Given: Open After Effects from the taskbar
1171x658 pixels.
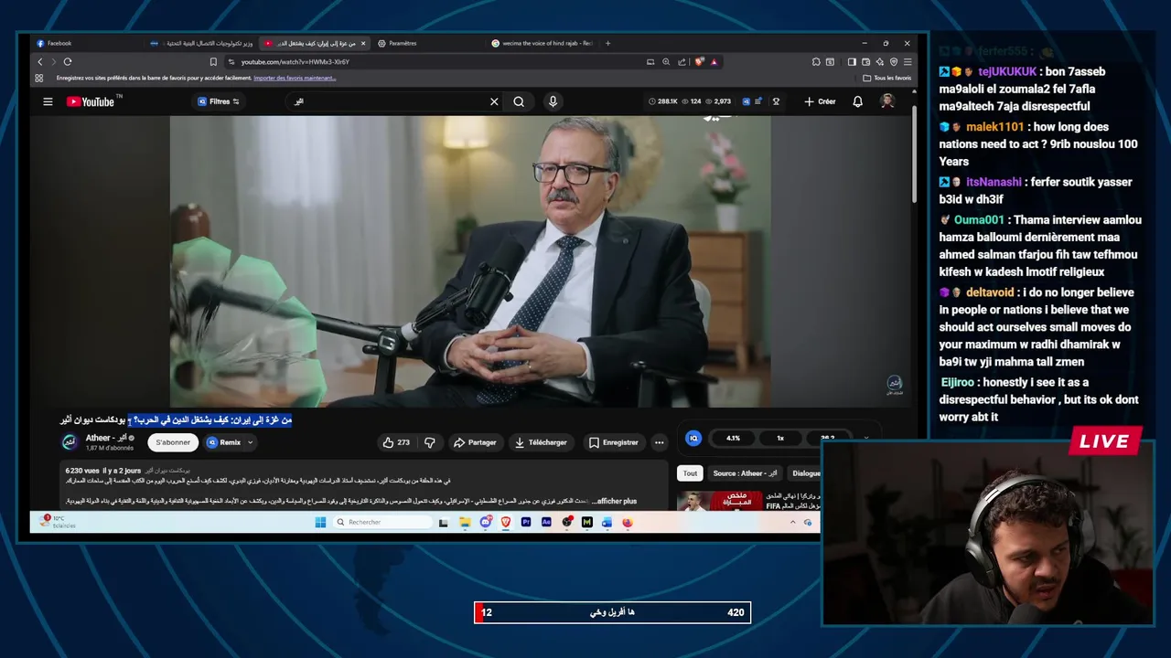Looking at the screenshot, I should point(546,522).
